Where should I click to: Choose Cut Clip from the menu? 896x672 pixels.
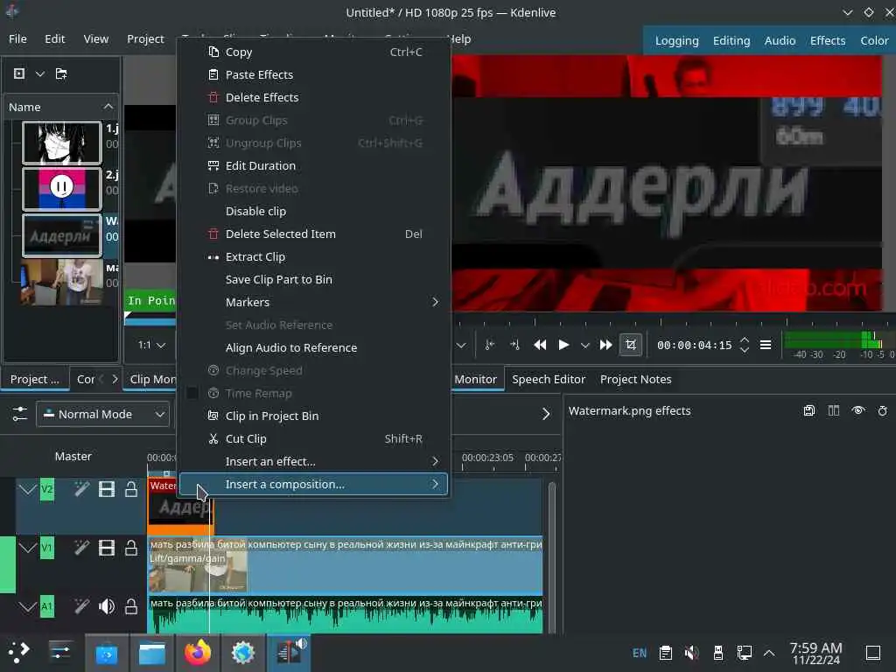314,439
